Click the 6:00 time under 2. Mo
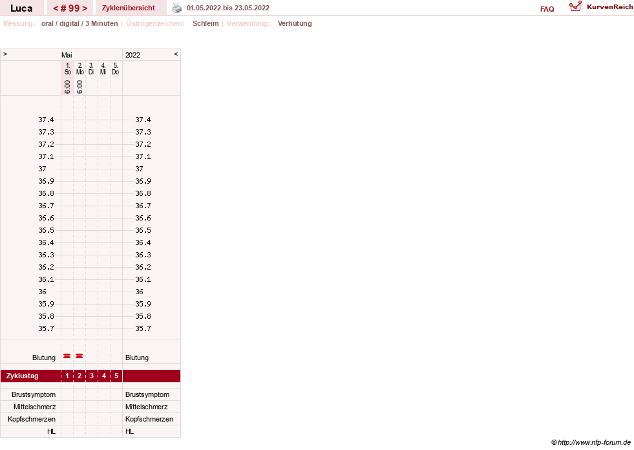This screenshot has width=634, height=450. click(79, 87)
